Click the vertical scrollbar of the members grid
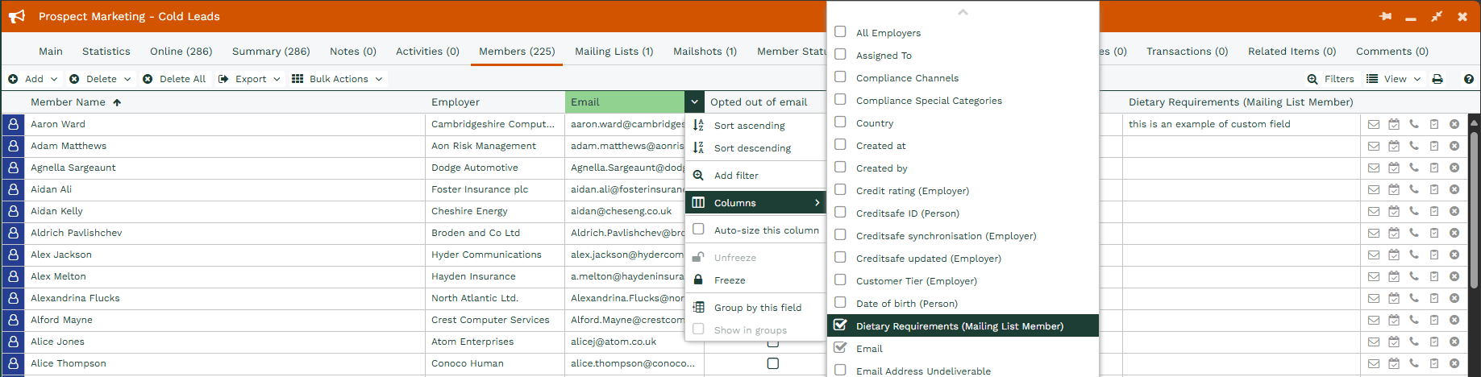The height and width of the screenshot is (377, 1481). tap(1475, 242)
